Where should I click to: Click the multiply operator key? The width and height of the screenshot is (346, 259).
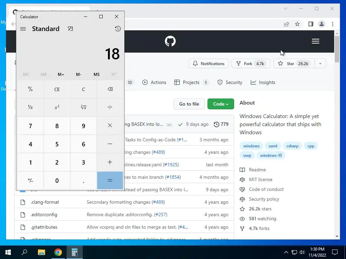click(110, 125)
